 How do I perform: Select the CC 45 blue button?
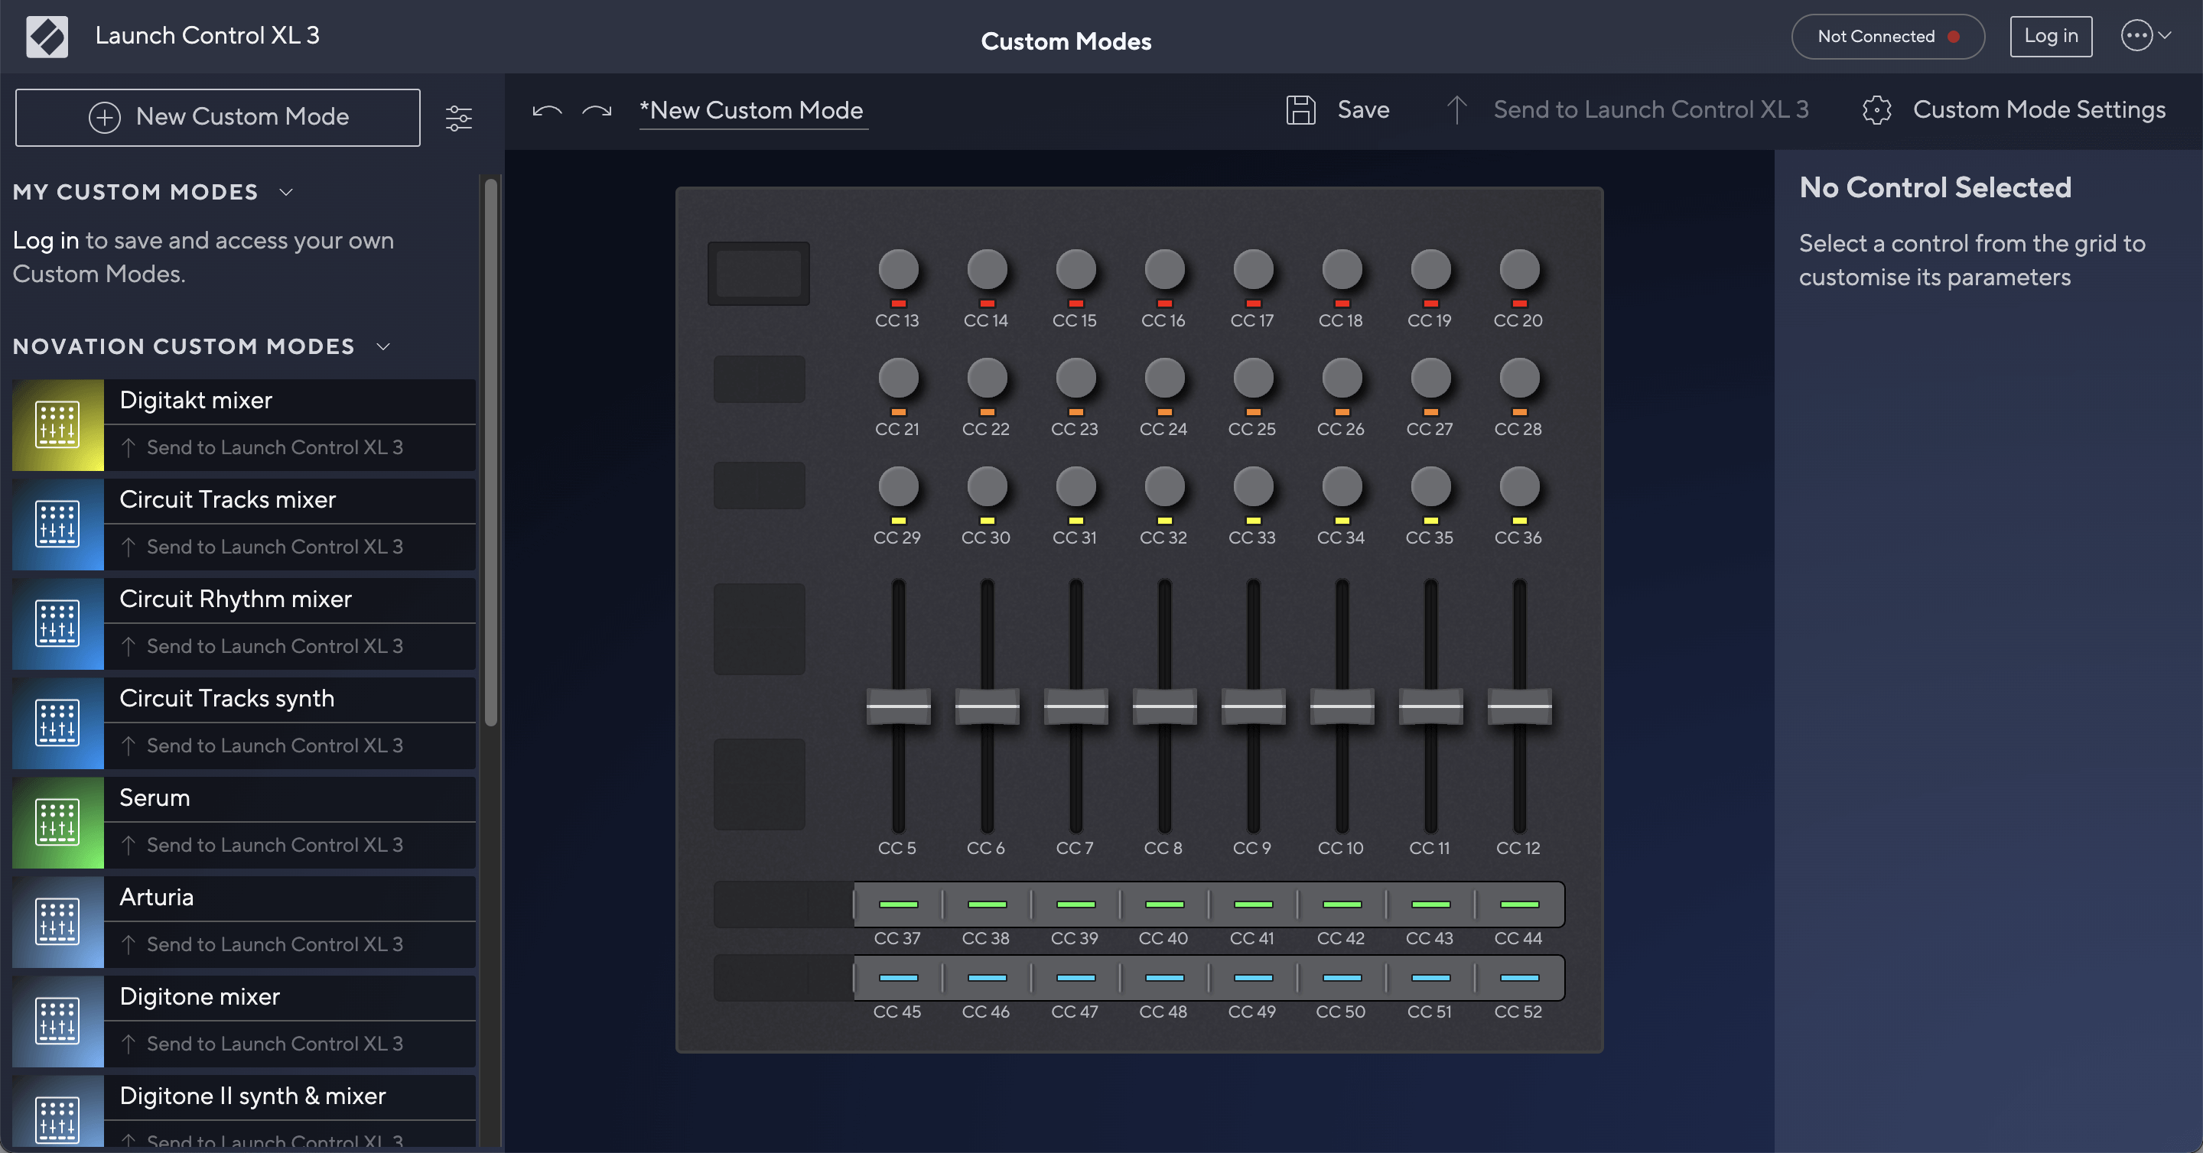coord(898,978)
